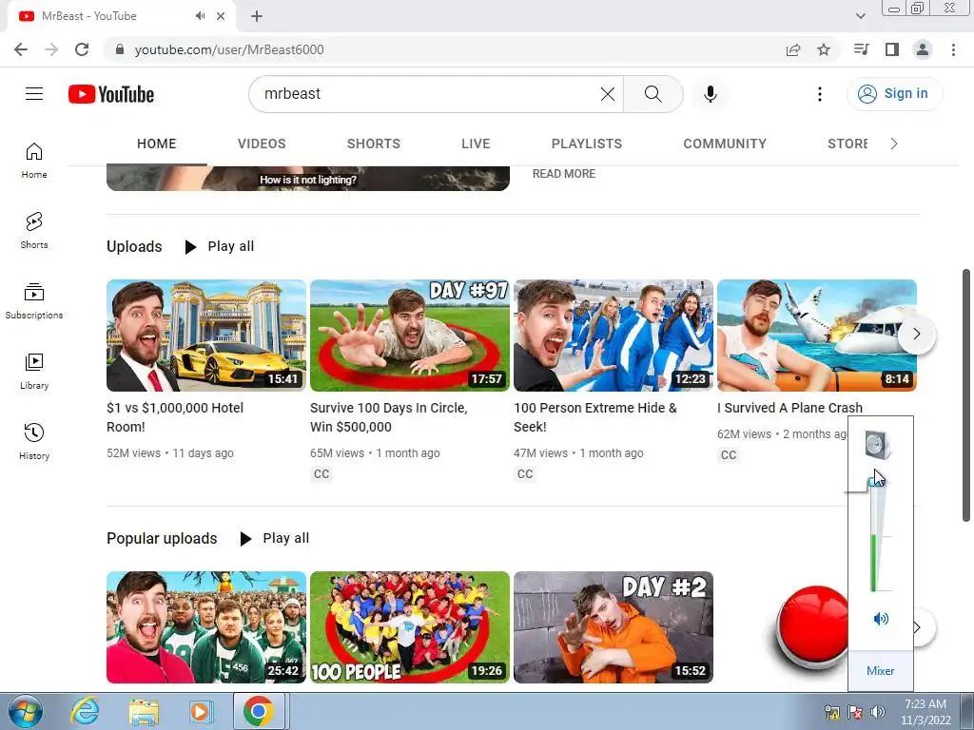Clear the search box with the X icon

point(608,94)
